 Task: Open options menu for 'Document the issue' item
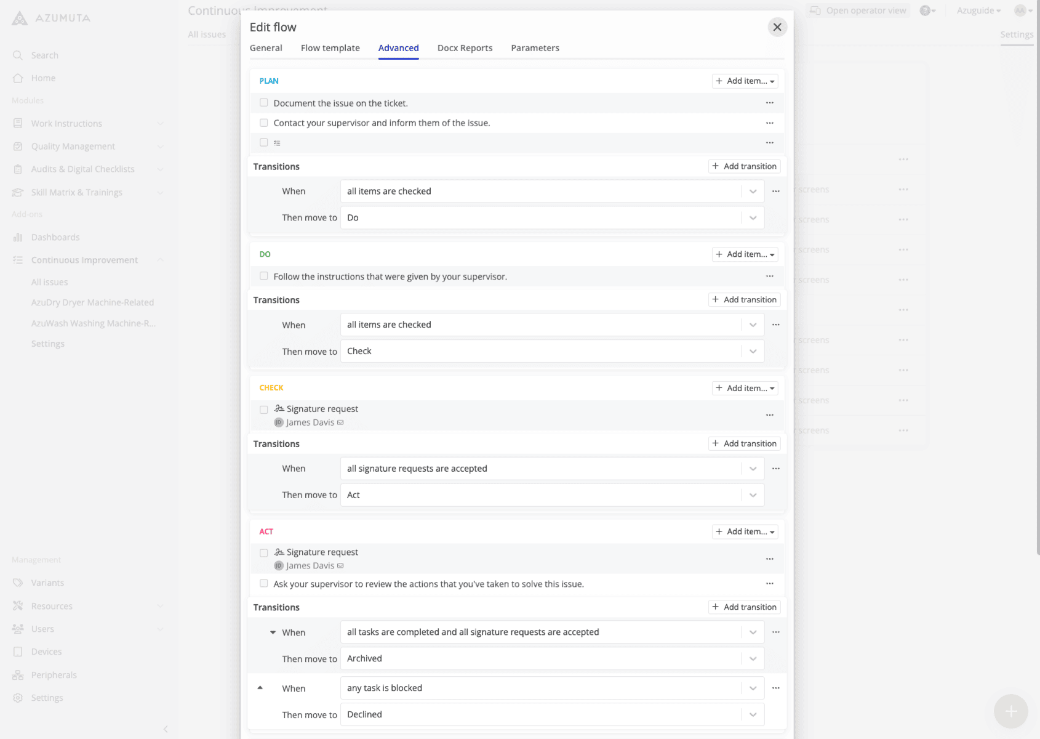tap(769, 103)
